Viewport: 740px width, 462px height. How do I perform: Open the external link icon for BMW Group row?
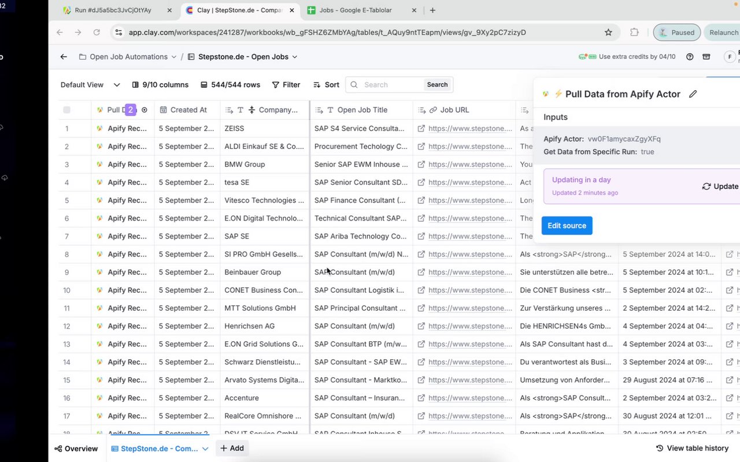421,164
